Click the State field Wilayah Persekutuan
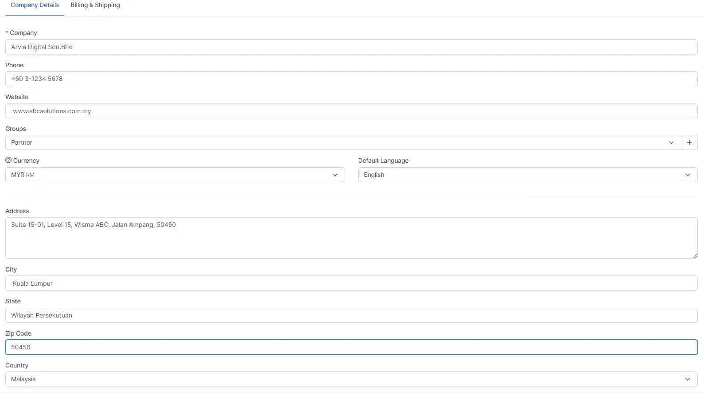The width and height of the screenshot is (703, 394). coord(351,315)
